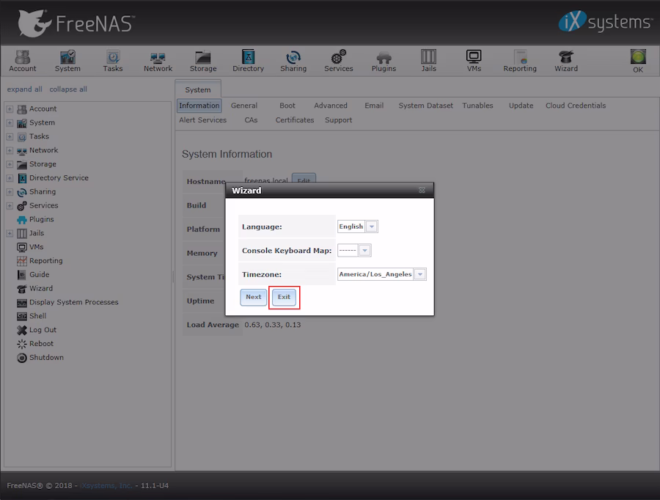Image resolution: width=660 pixels, height=500 pixels.
Task: Open the Jails toolbar icon
Action: 428,61
